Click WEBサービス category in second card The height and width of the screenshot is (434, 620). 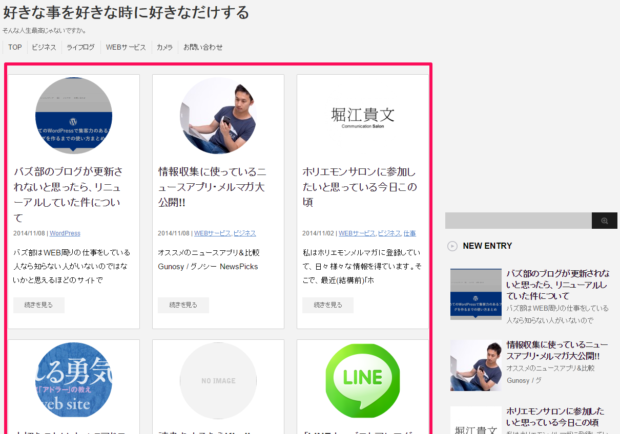click(213, 233)
